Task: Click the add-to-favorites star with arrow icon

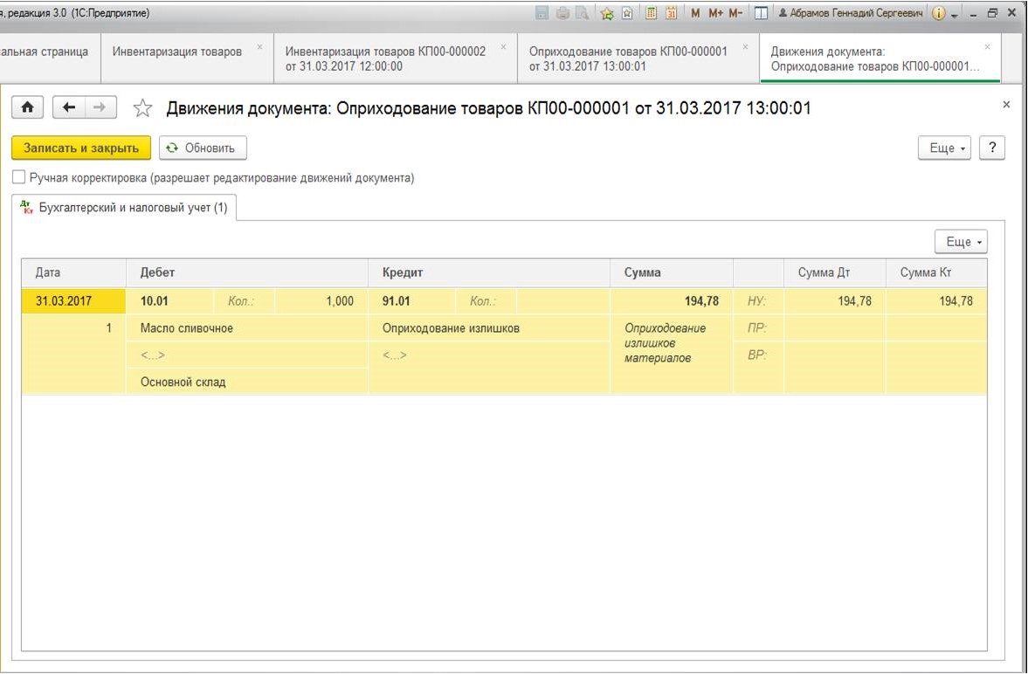Action: [607, 13]
